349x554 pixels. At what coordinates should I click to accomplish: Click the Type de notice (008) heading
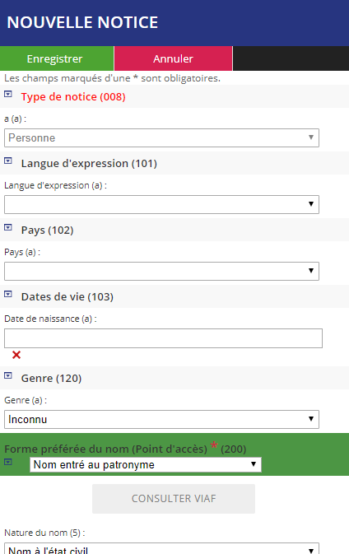point(73,96)
